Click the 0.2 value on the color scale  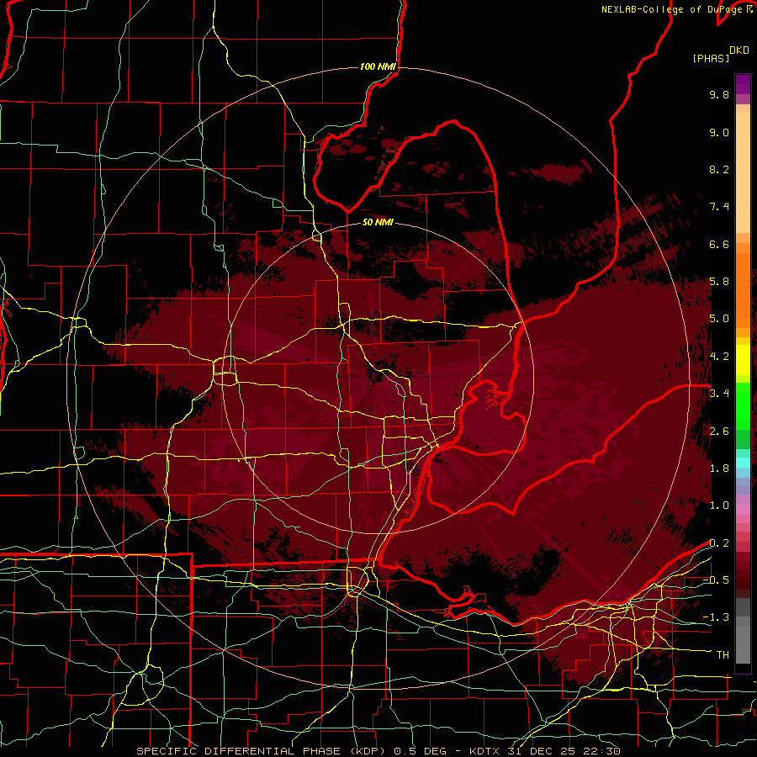coord(719,543)
